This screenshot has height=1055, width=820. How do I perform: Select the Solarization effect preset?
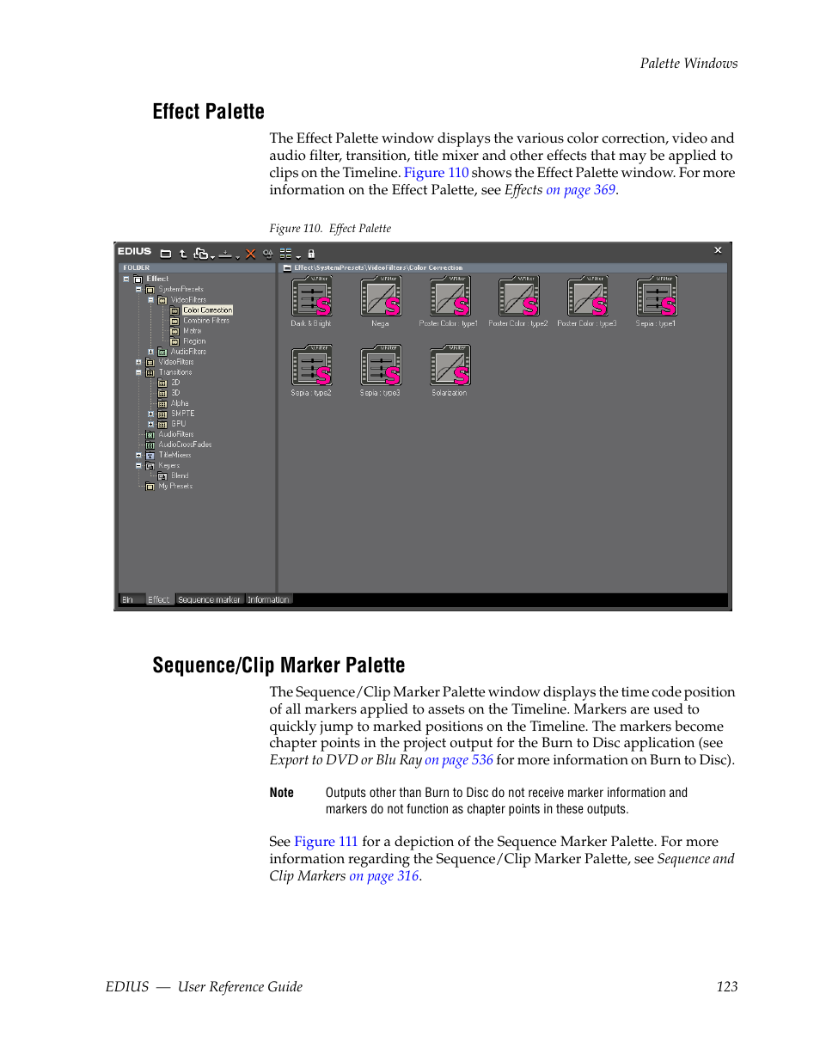pyautogui.click(x=450, y=371)
